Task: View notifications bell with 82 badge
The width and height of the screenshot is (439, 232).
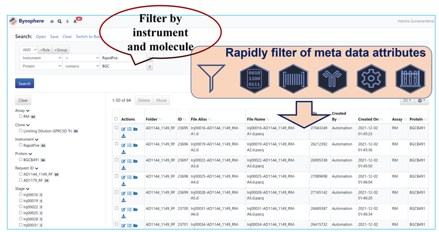Action: (x=75, y=21)
